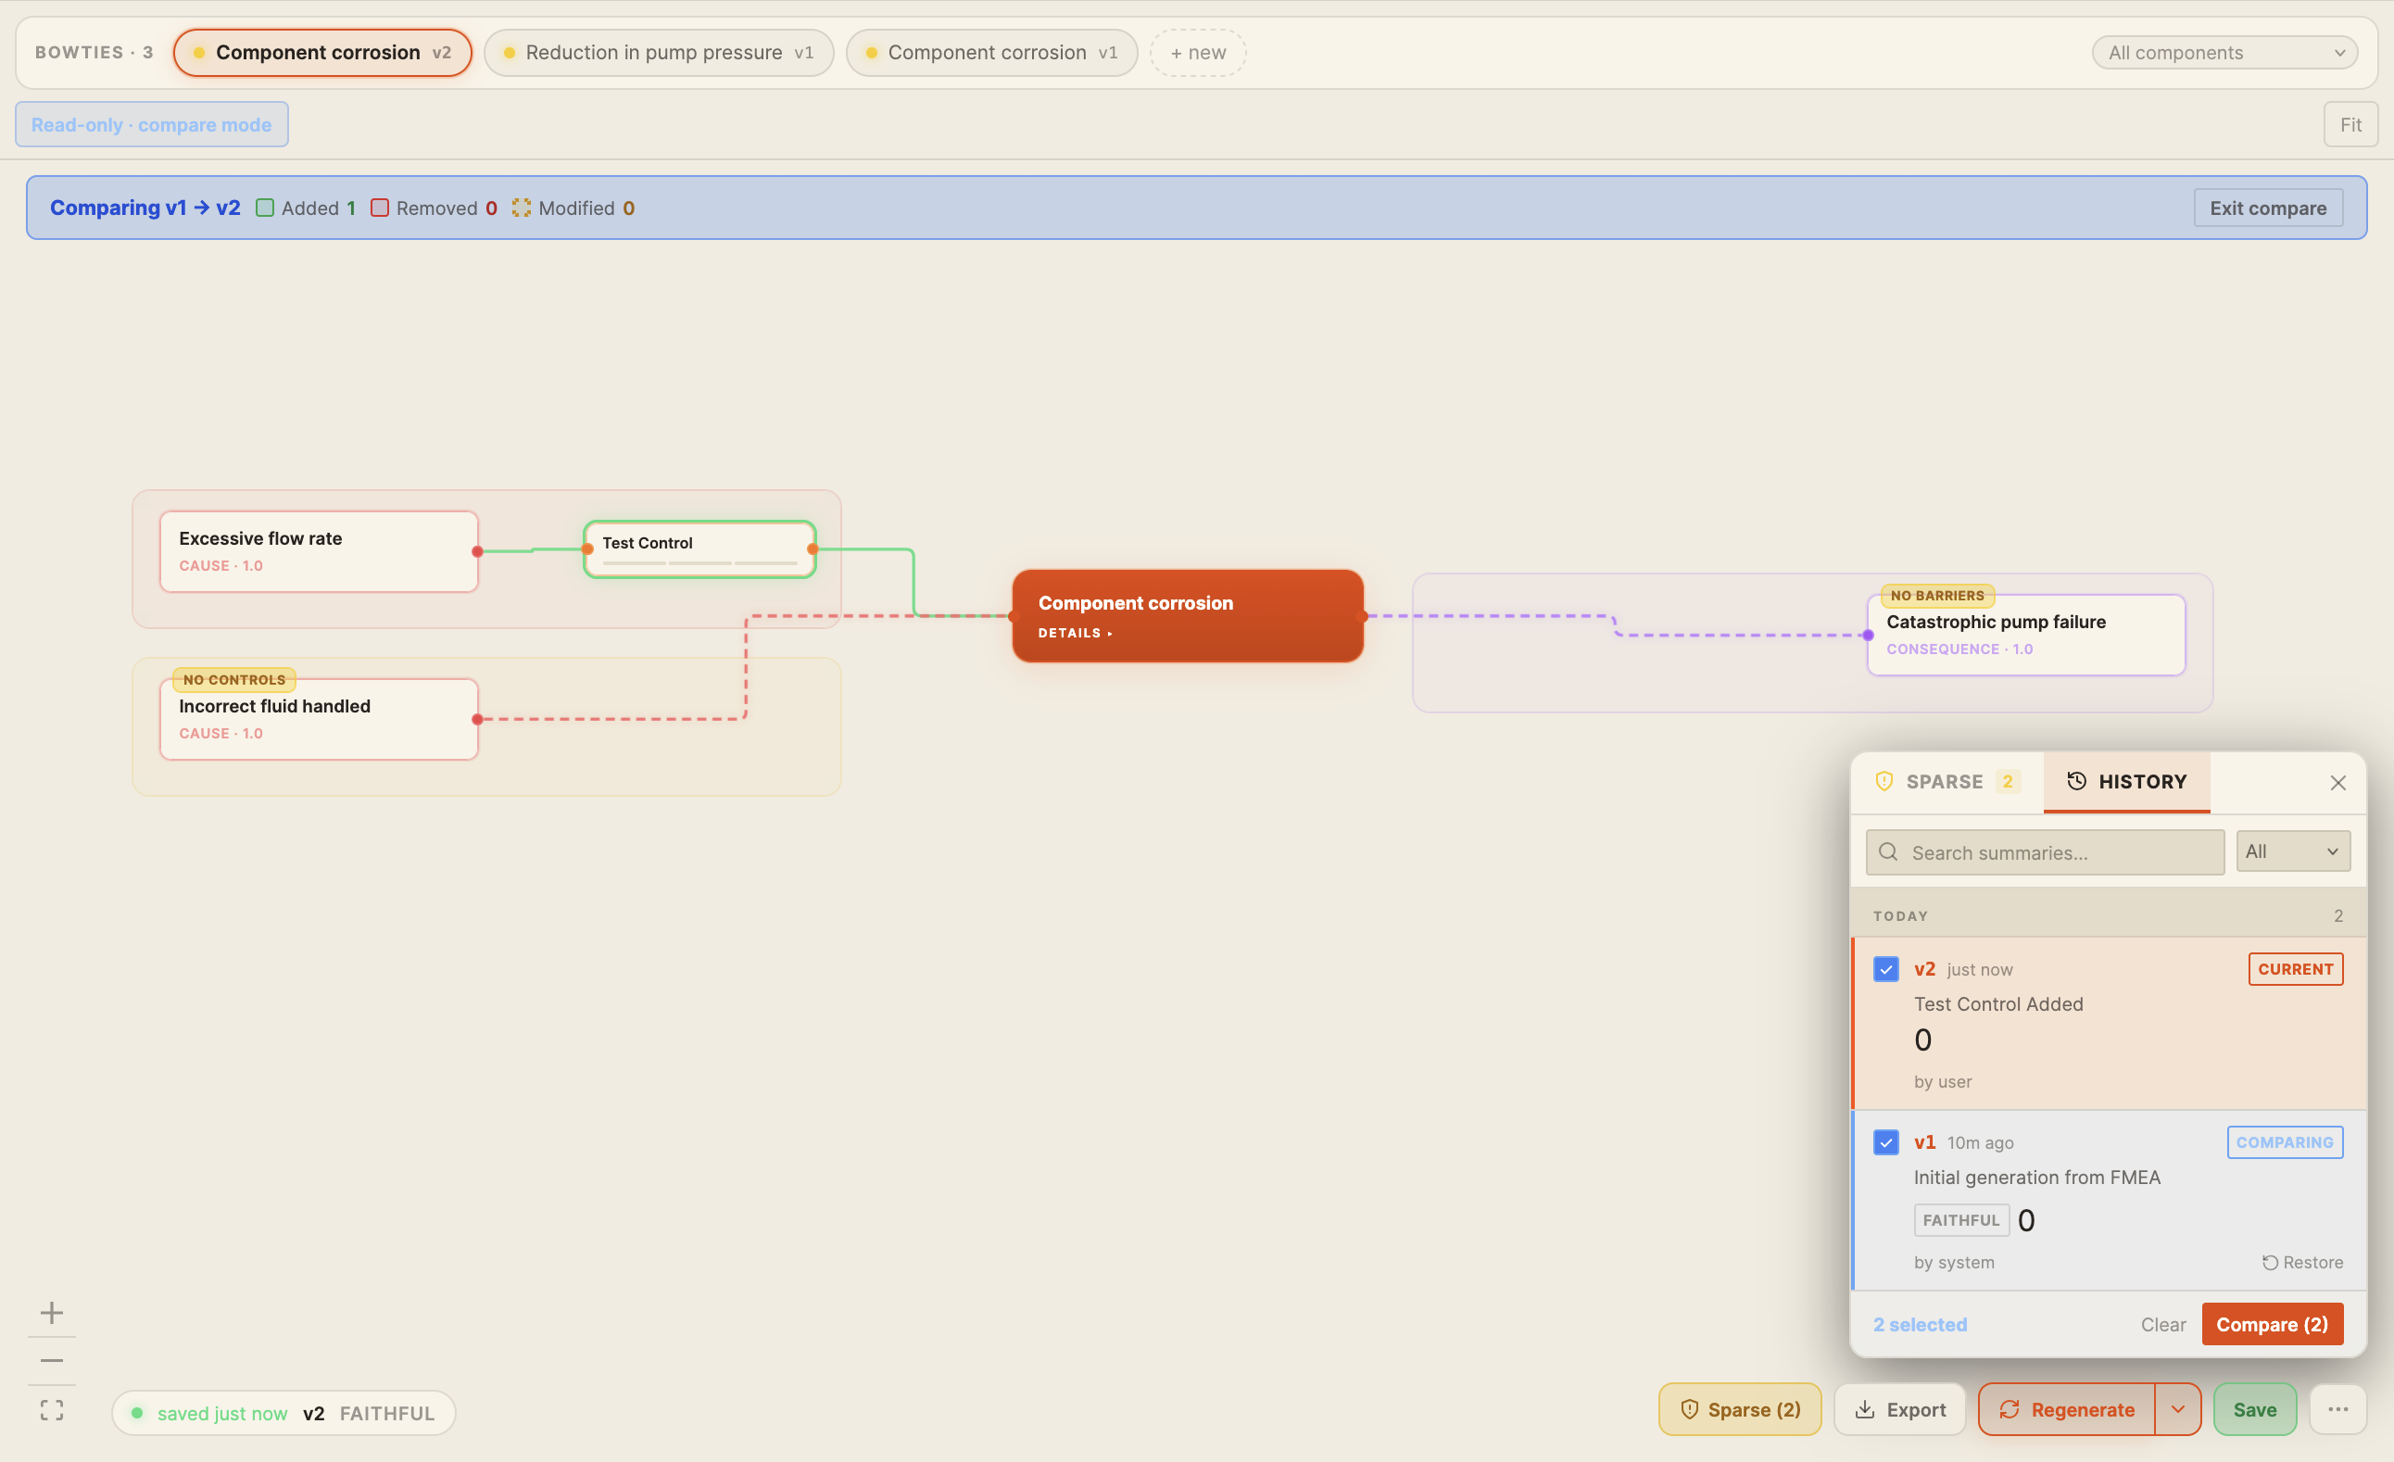Open the Regenerate dropdown arrow

[2177, 1409]
